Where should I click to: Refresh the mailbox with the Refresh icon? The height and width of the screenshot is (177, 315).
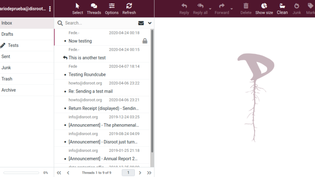tap(129, 6)
